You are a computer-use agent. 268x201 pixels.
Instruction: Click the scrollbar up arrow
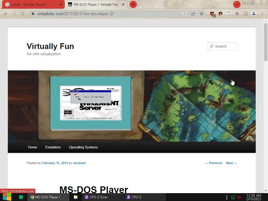[x=266, y=21]
